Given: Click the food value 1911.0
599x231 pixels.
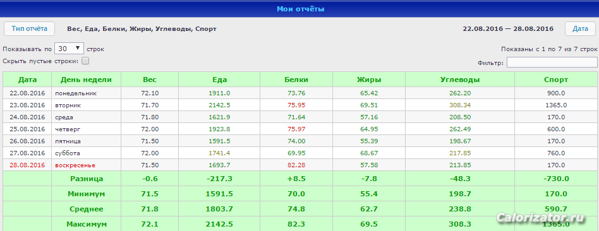Looking at the screenshot, I should click(x=220, y=93).
